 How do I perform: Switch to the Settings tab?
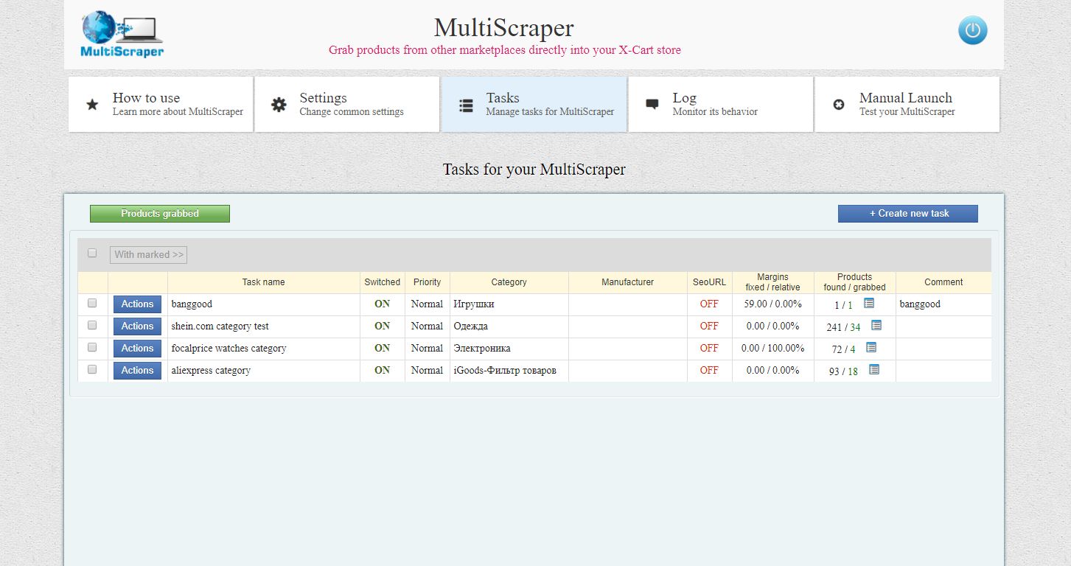tap(347, 105)
